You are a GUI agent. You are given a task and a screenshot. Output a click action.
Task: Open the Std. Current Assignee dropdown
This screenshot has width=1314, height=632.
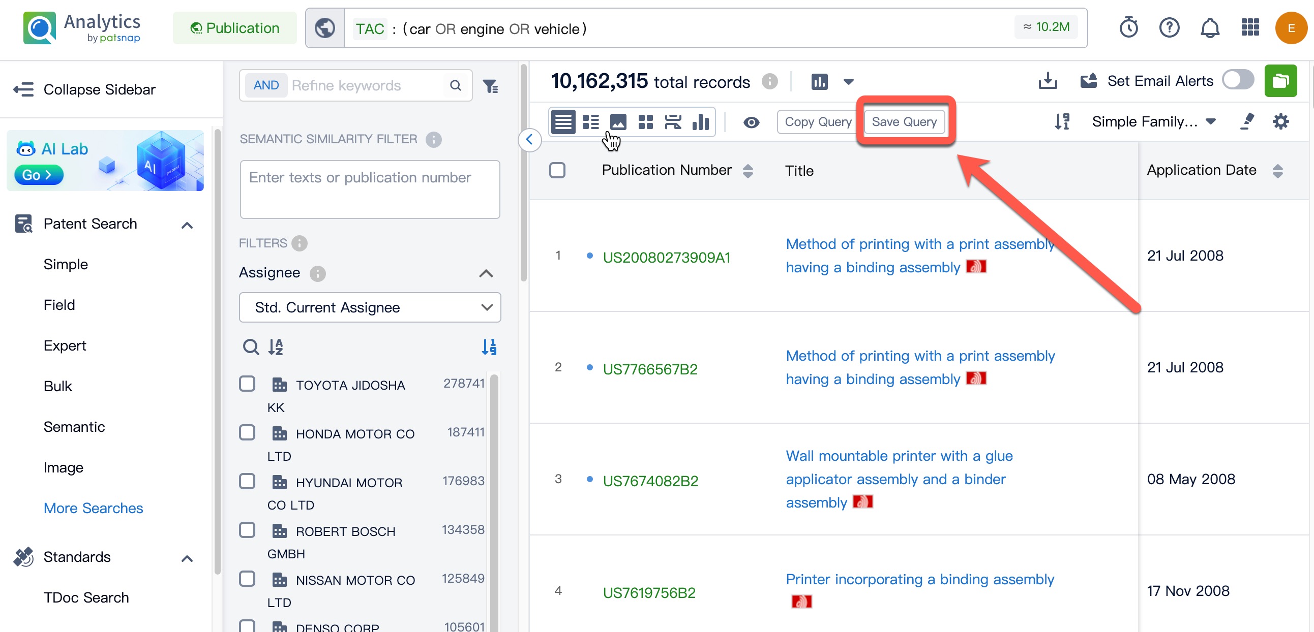point(370,307)
